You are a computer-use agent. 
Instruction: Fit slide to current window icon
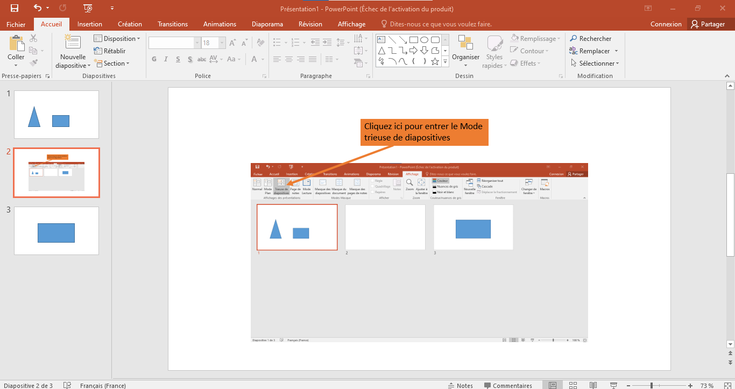(726, 385)
